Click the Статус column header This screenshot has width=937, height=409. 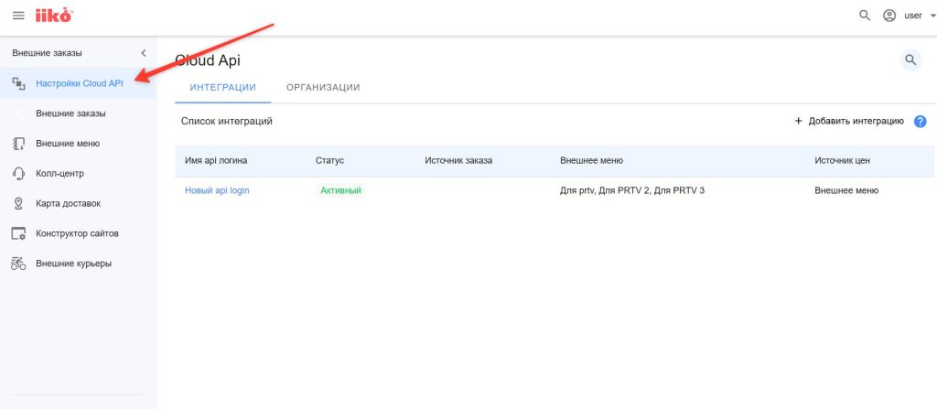[328, 160]
